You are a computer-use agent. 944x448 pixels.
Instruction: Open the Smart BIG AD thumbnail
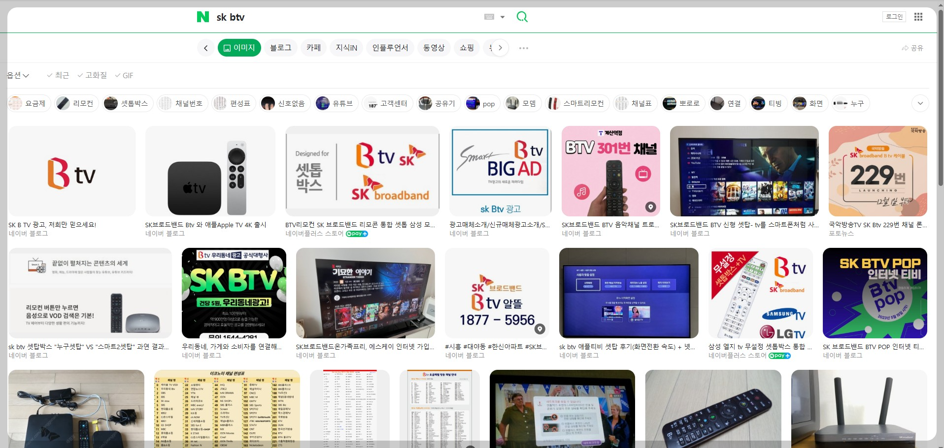501,171
